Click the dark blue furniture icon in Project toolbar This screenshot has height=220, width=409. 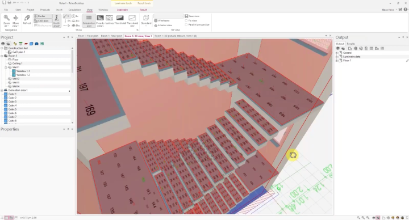click(37, 44)
